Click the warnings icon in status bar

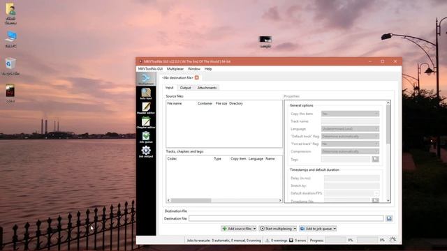point(267,240)
